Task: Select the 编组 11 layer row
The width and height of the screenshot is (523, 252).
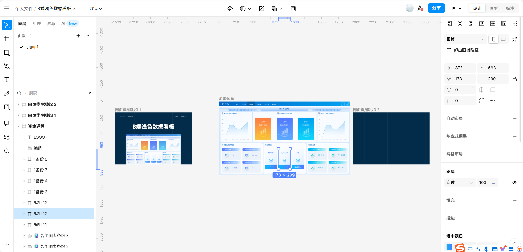Action: (54, 225)
